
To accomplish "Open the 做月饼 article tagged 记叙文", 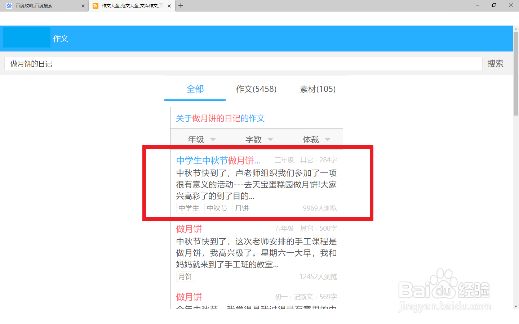I will [x=189, y=297].
